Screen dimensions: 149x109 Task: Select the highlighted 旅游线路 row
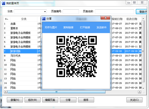[x=73, y=51]
